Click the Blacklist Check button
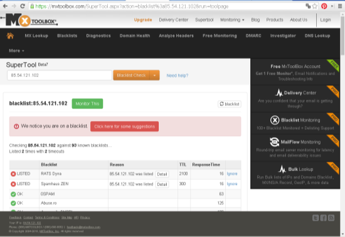Screen dimensions: 345x237 pos(131,75)
